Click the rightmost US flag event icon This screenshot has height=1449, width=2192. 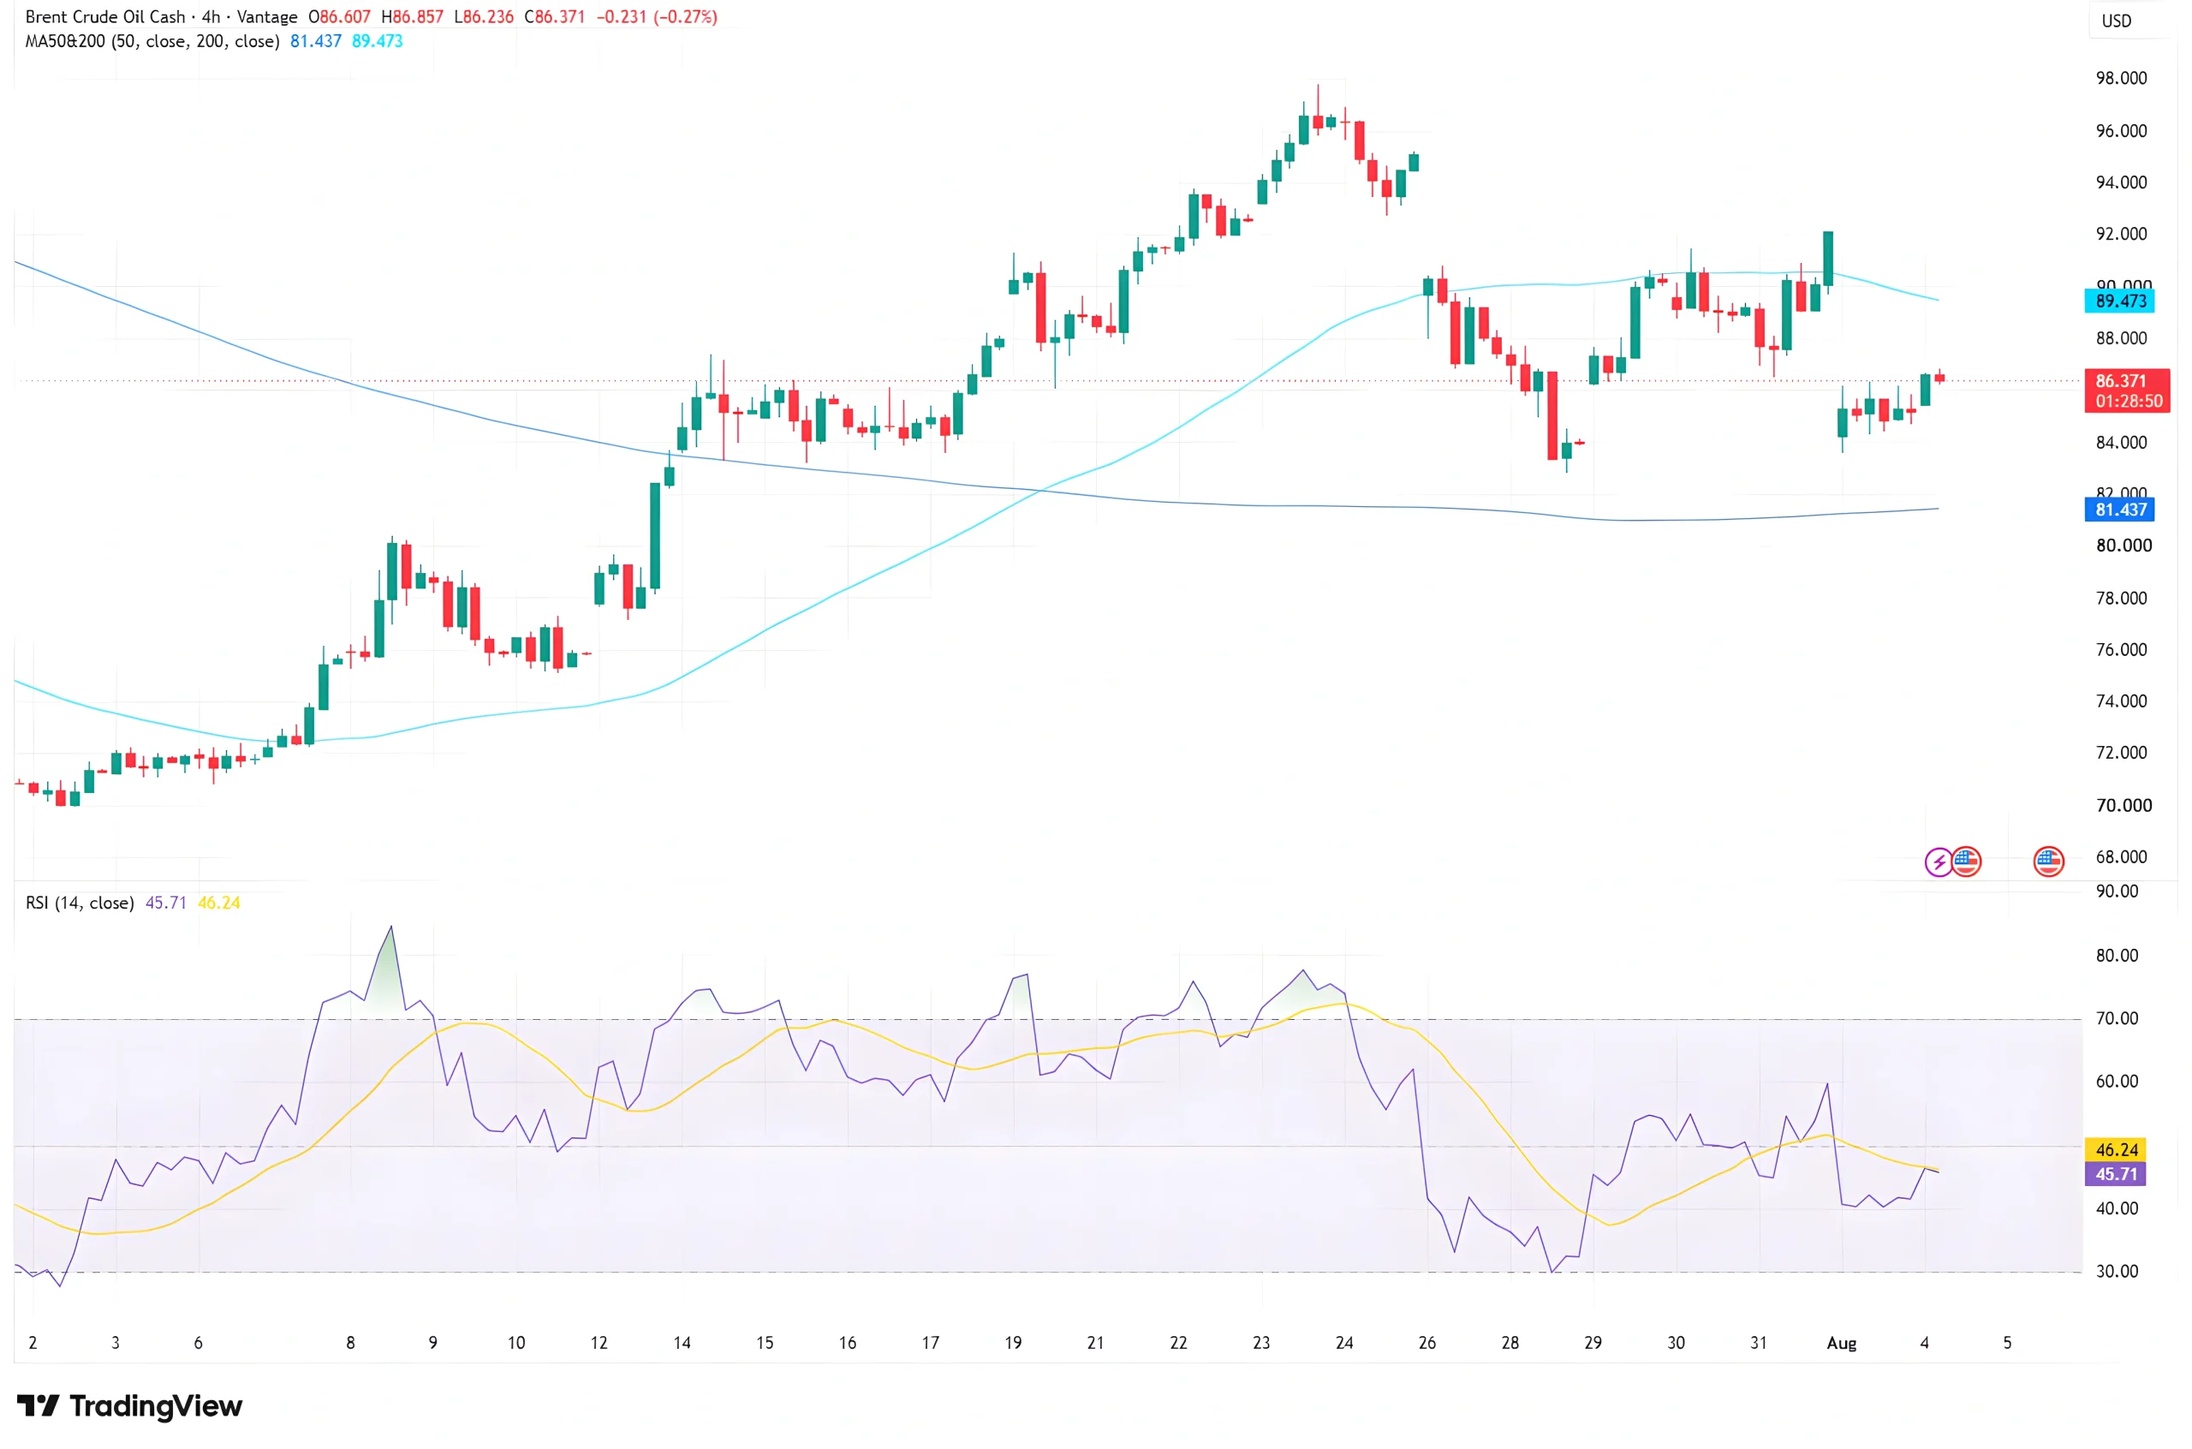[2049, 862]
